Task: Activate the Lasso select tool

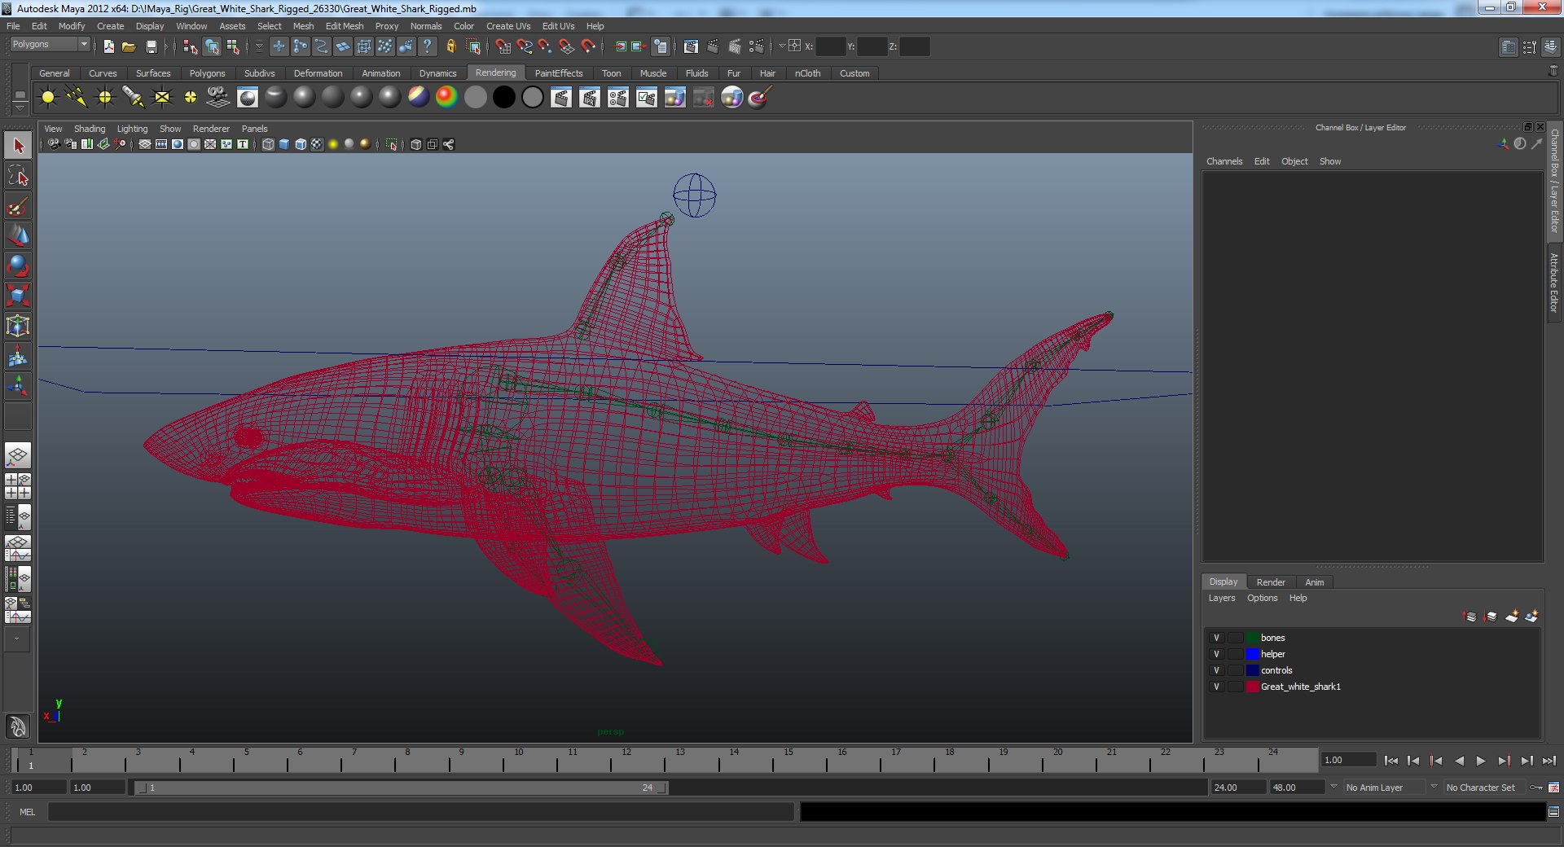Action: pyautogui.click(x=18, y=176)
